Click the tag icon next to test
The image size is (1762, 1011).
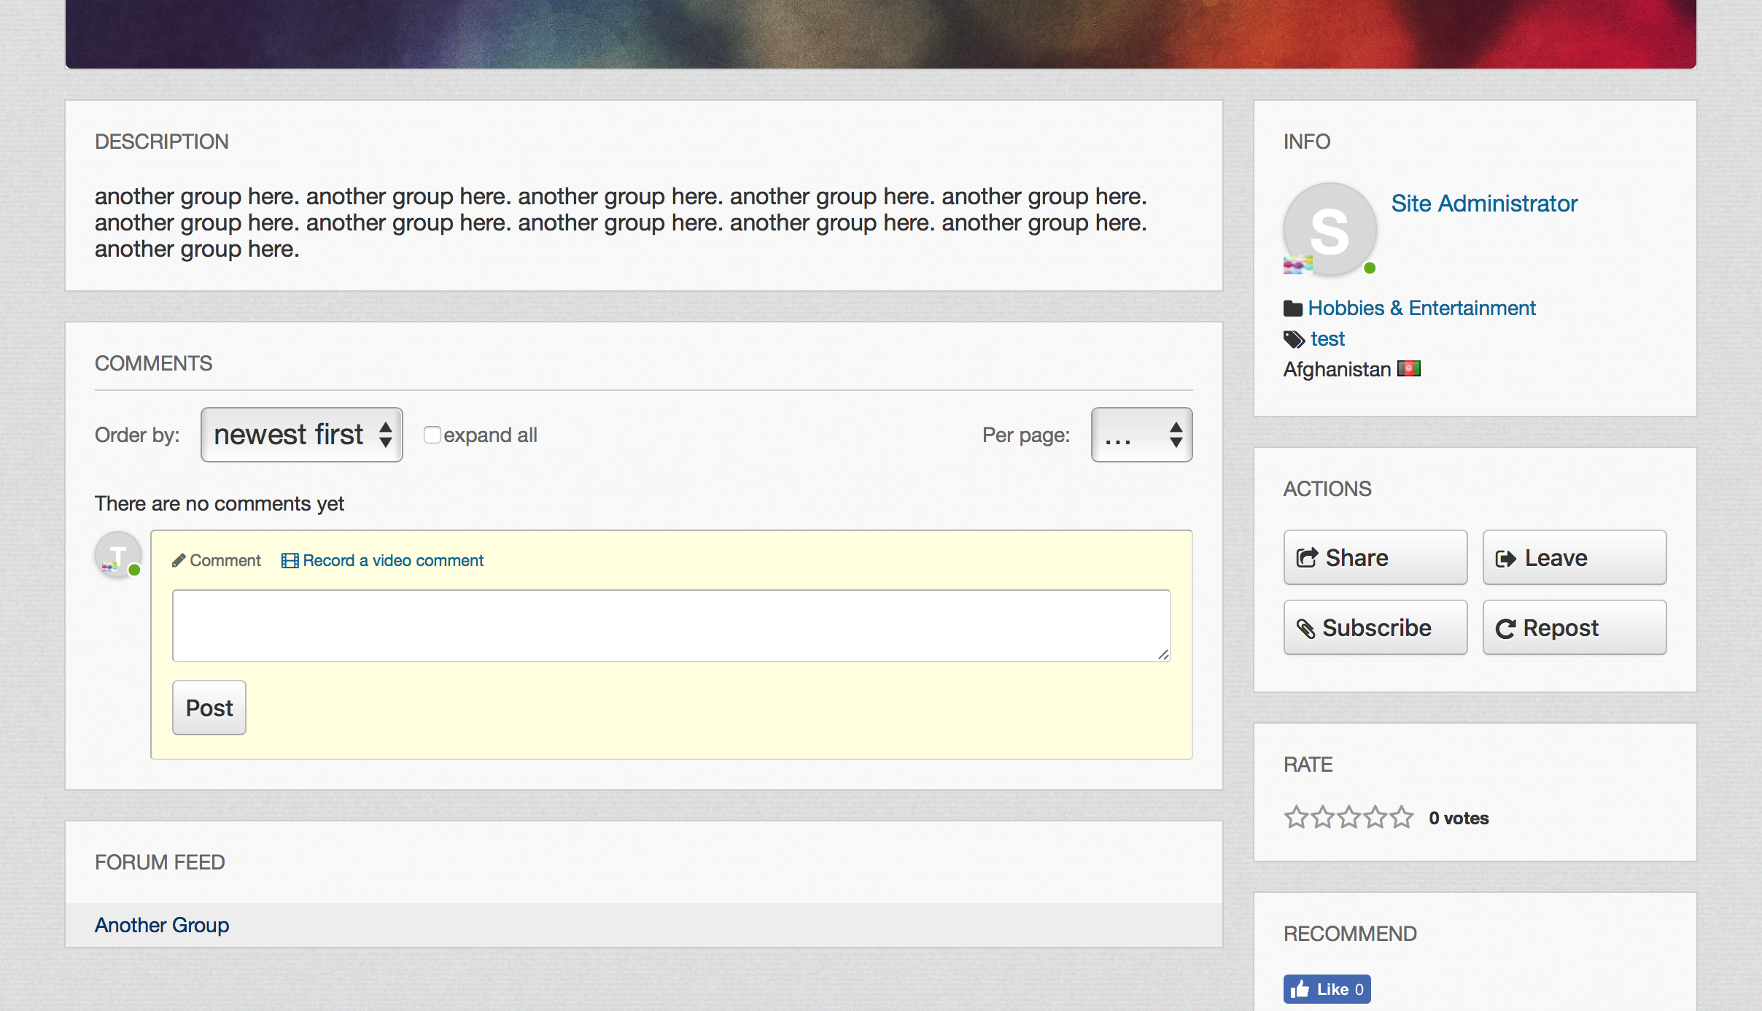1294,339
